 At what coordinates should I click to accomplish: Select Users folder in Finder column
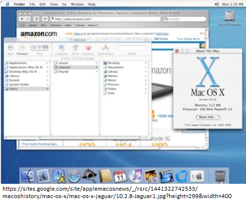[27, 88]
